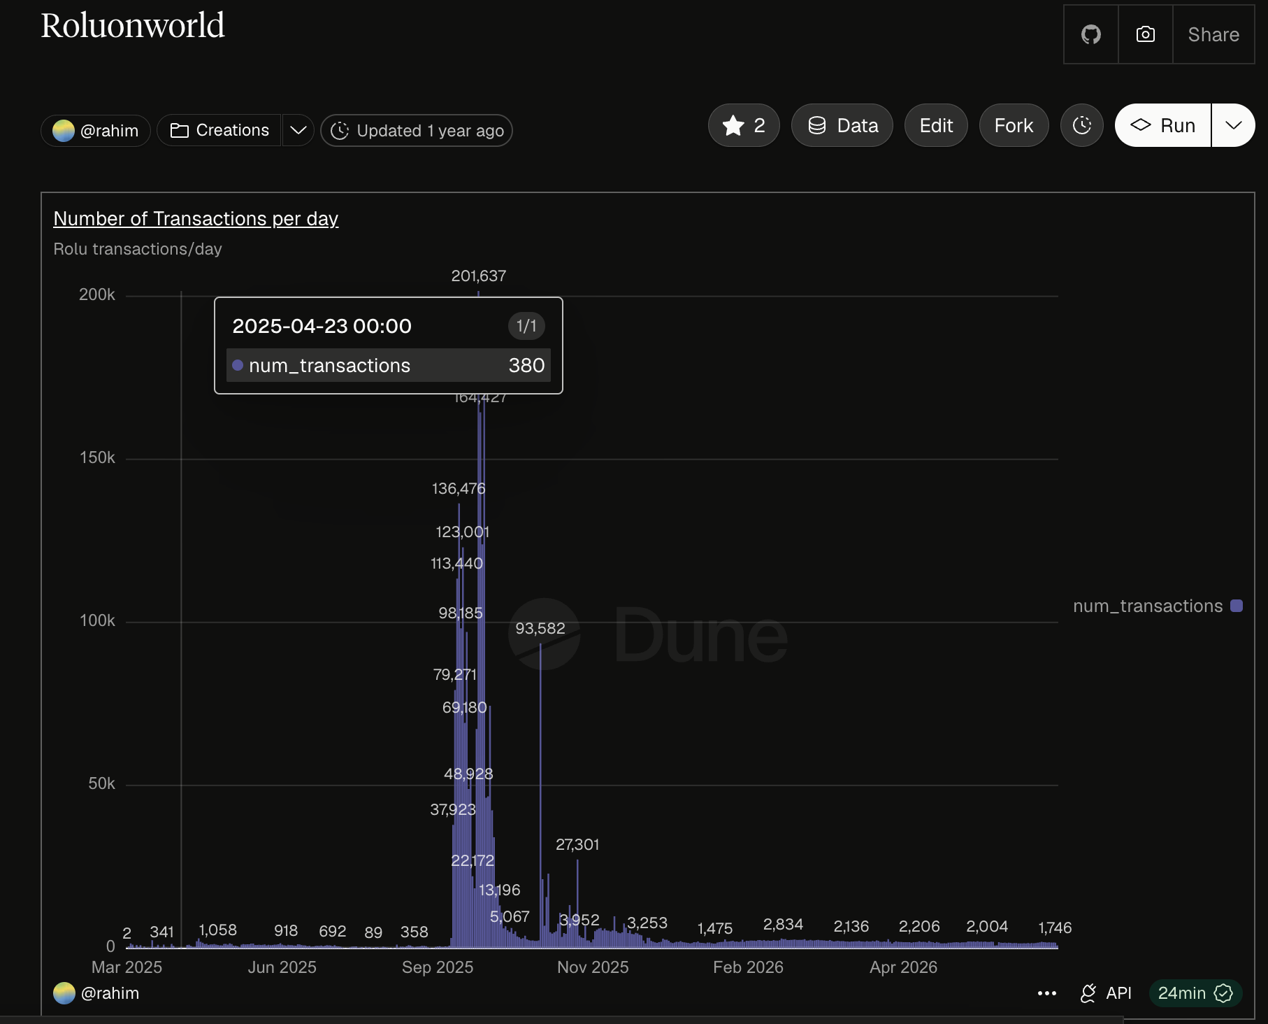Click the num_transactions legend label
1268x1024 pixels.
pyautogui.click(x=1148, y=606)
